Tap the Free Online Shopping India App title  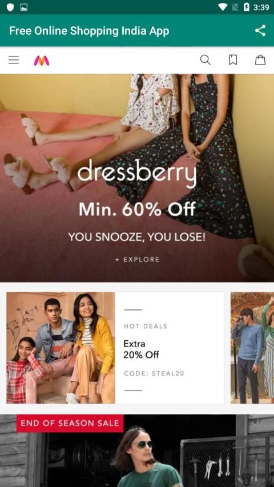click(89, 31)
